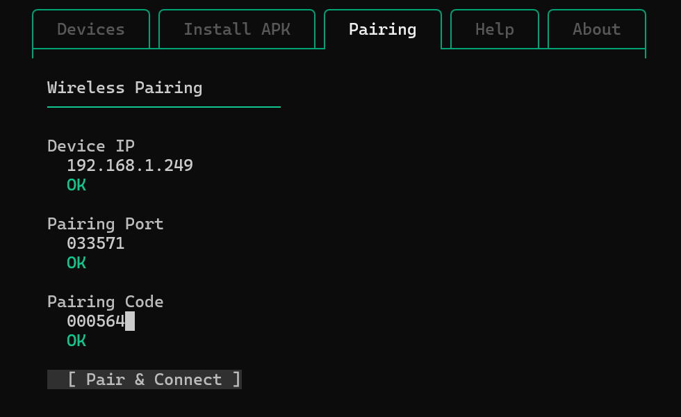The image size is (681, 417).
Task: Click the IP address 192.168.1.249
Action: click(129, 165)
